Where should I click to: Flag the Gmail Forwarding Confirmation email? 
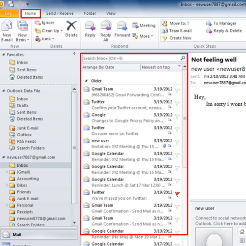[x=178, y=91]
